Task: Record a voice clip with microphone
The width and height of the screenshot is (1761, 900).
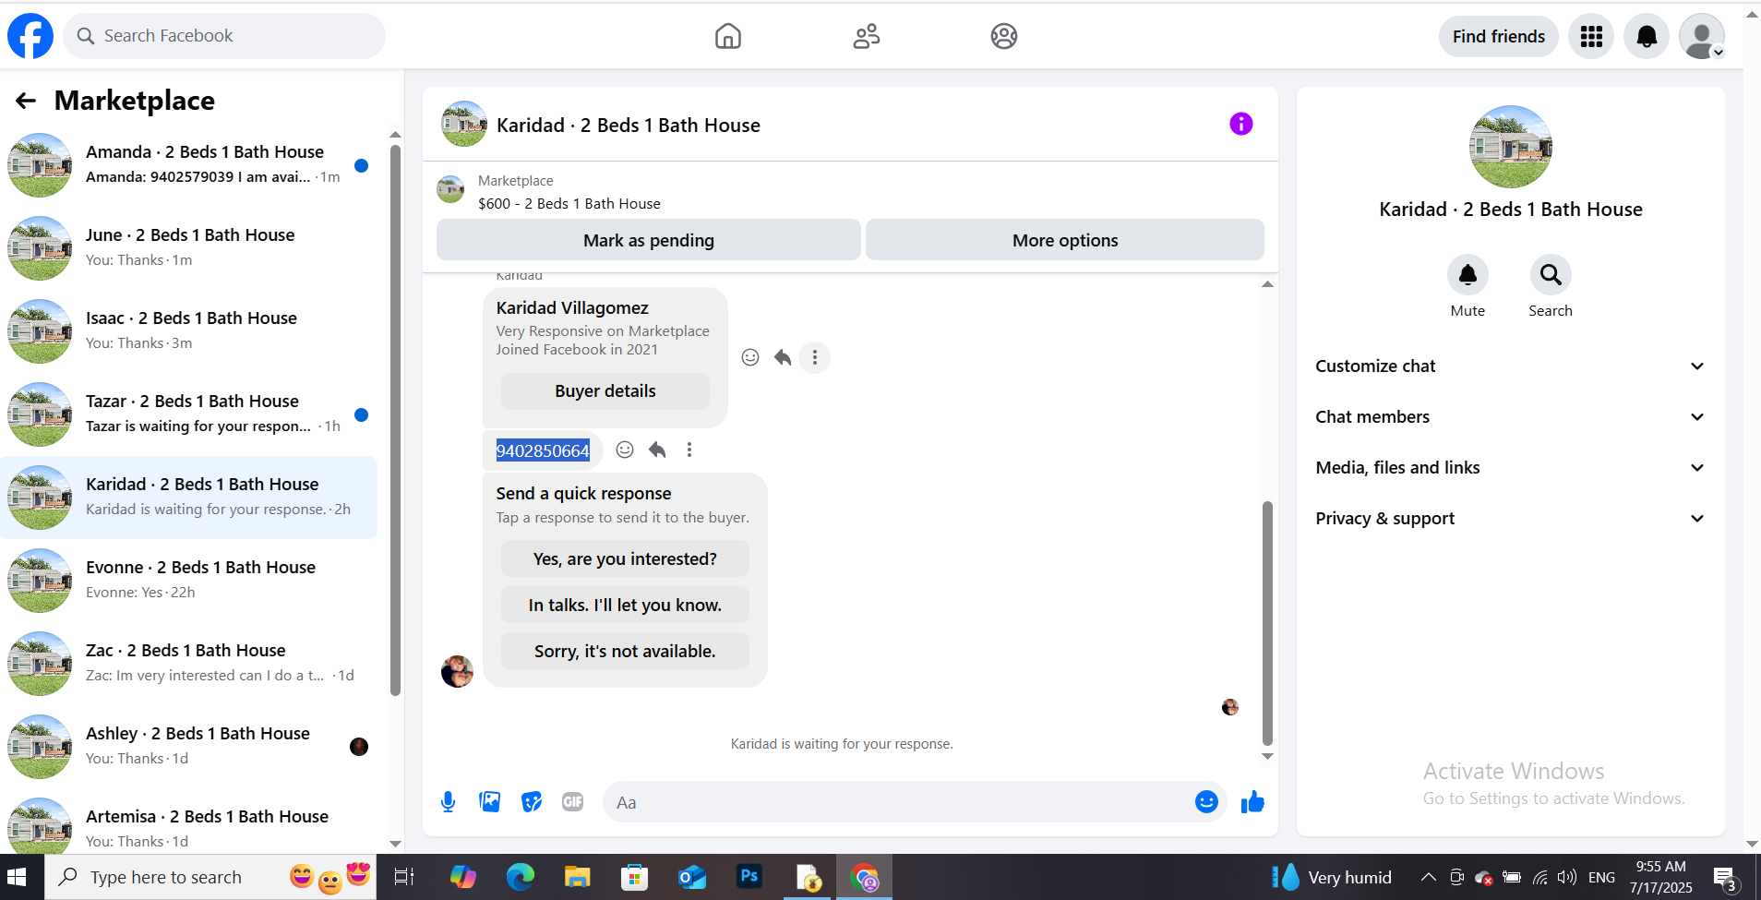Action: click(449, 802)
